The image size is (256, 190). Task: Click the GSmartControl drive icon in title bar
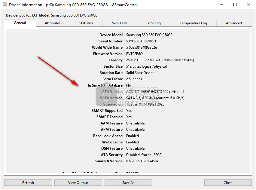[x=5, y=5]
